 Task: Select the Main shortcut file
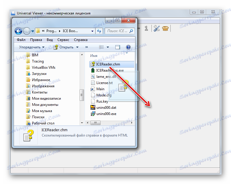pyautogui.click(x=98, y=89)
